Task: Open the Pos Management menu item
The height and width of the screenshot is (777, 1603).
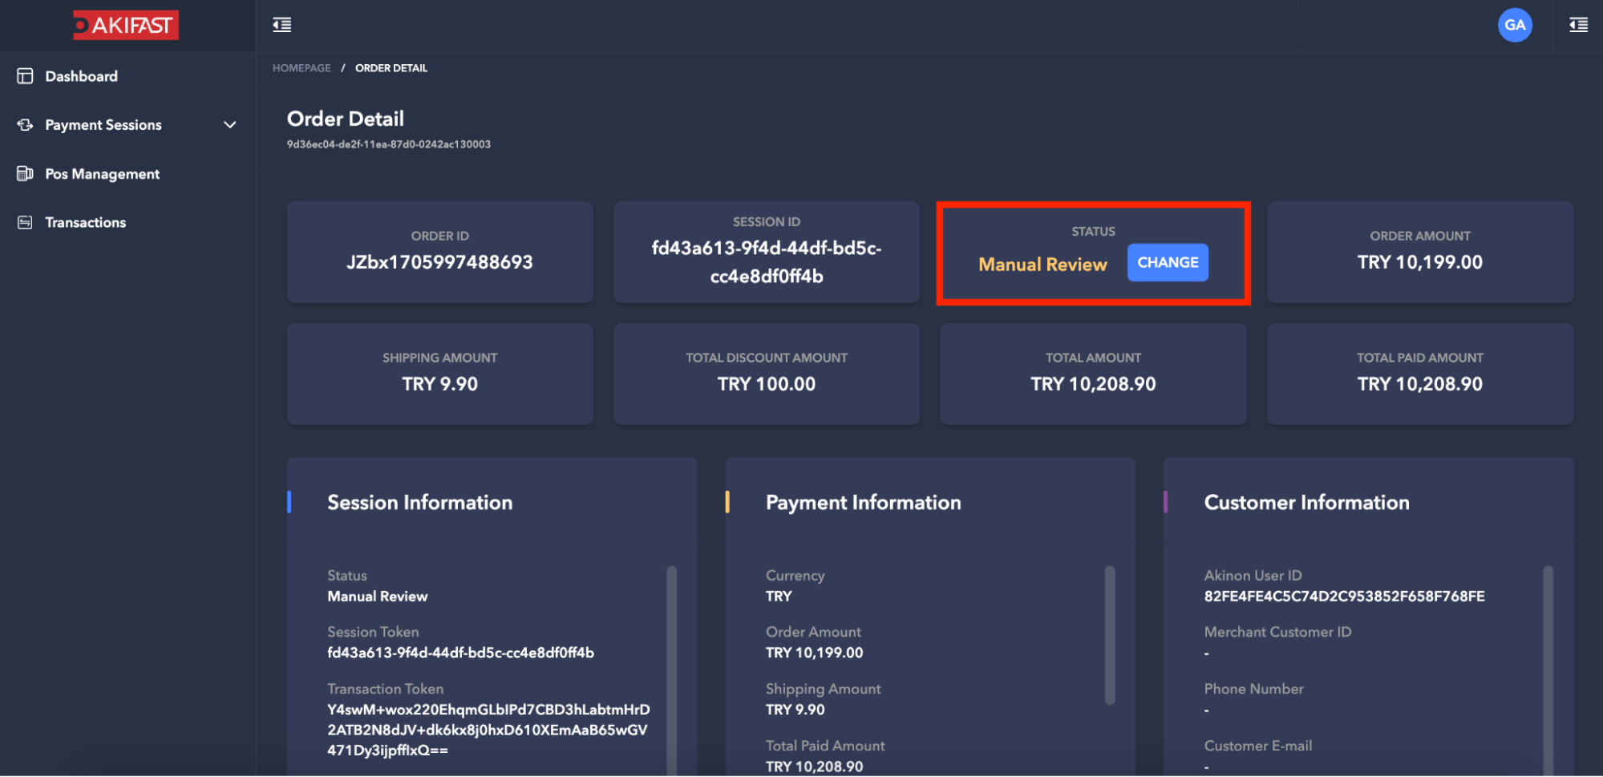Action: 102,174
